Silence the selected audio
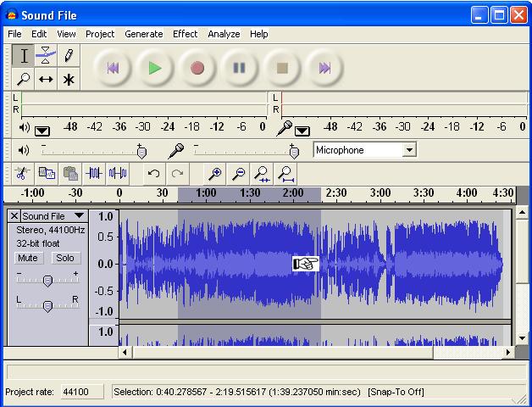The width and height of the screenshot is (532, 407). [118, 174]
